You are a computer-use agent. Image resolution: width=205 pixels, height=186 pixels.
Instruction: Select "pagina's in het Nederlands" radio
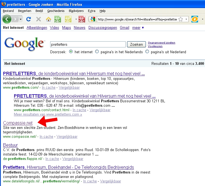pos(97,52)
